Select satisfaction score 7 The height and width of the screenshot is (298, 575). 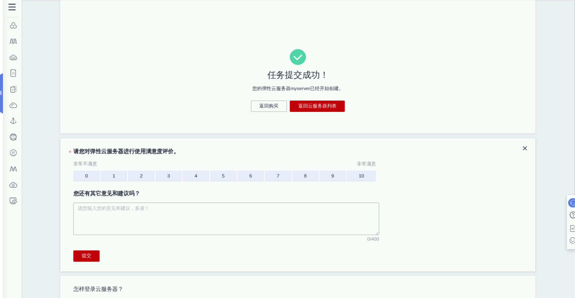[x=278, y=176]
